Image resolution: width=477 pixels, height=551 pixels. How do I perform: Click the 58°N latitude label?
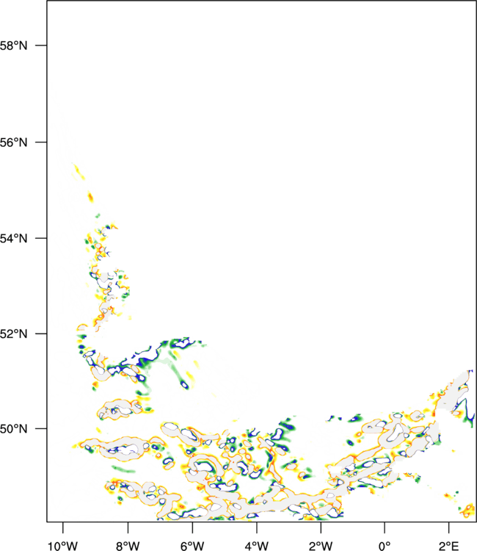13,46
